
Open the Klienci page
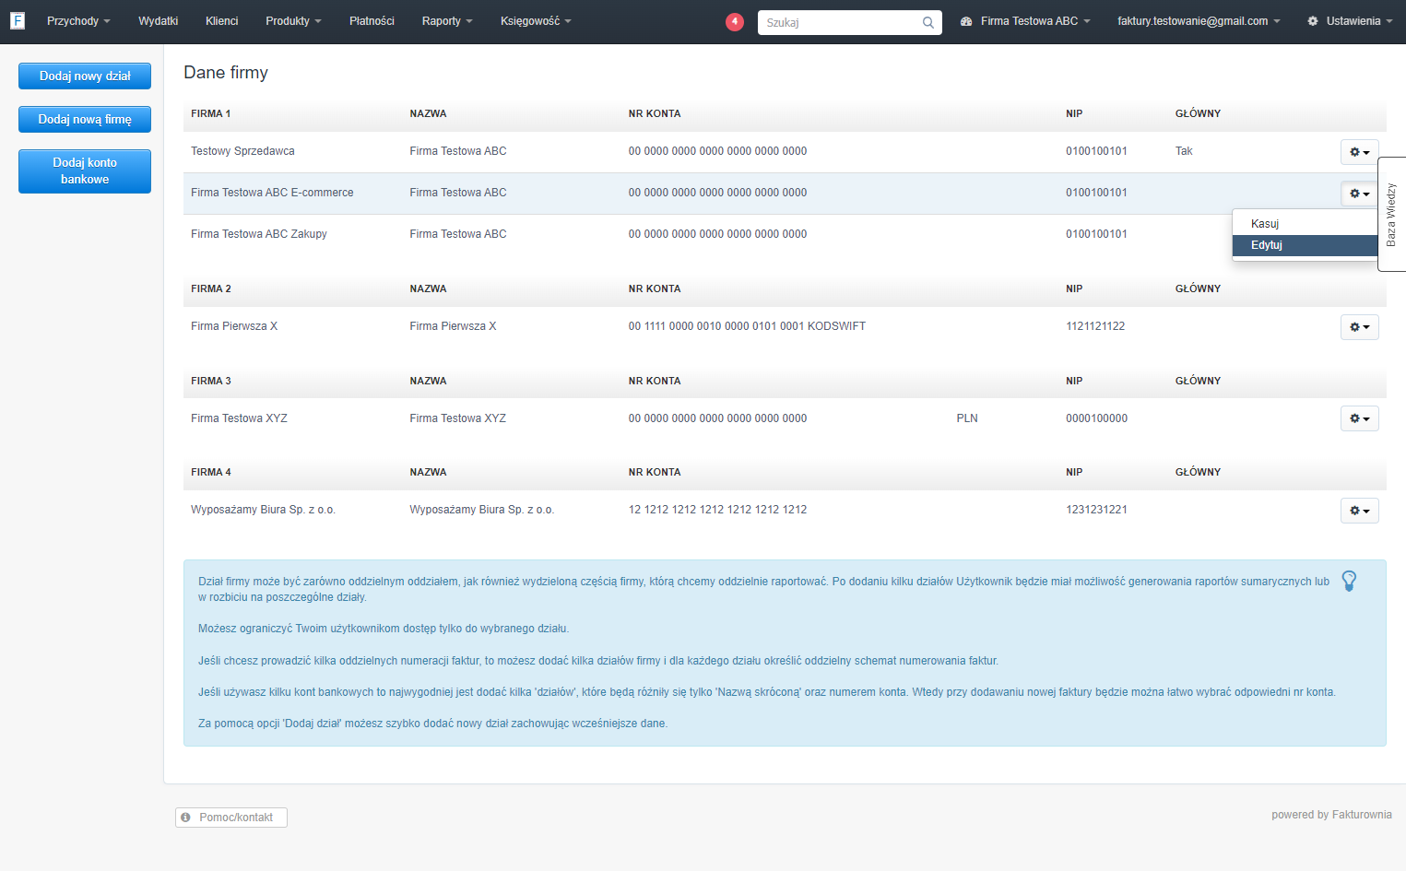(x=222, y=21)
